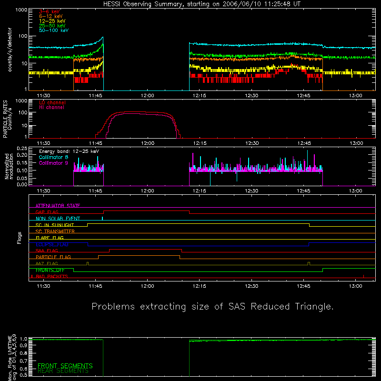Click the Energy band: 12-25 keV label
Viewport: 381px width, 381px height.
pos(69,151)
